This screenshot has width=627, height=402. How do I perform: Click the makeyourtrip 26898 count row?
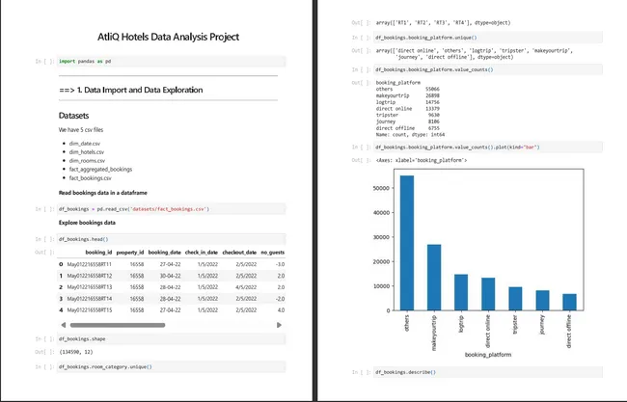tap(407, 95)
